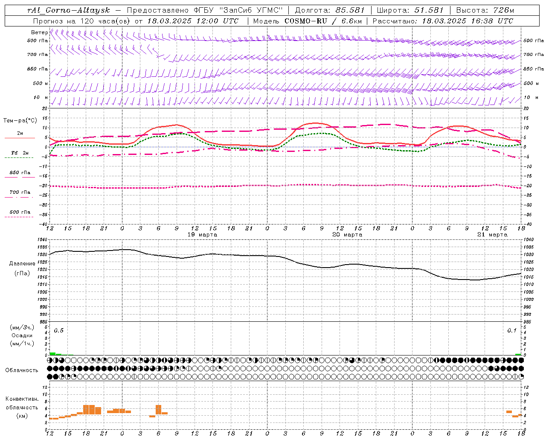
Task: Select the forecast start text 18.03.2025 12:00 UTC
Action: [193, 21]
